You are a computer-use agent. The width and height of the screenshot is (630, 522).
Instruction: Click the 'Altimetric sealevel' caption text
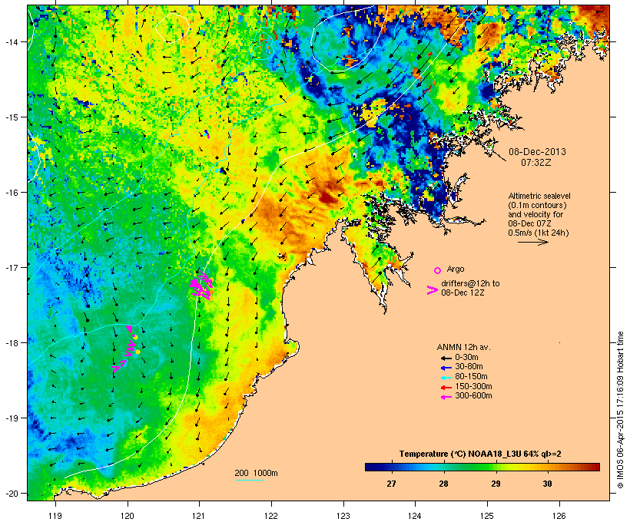[x=539, y=196]
